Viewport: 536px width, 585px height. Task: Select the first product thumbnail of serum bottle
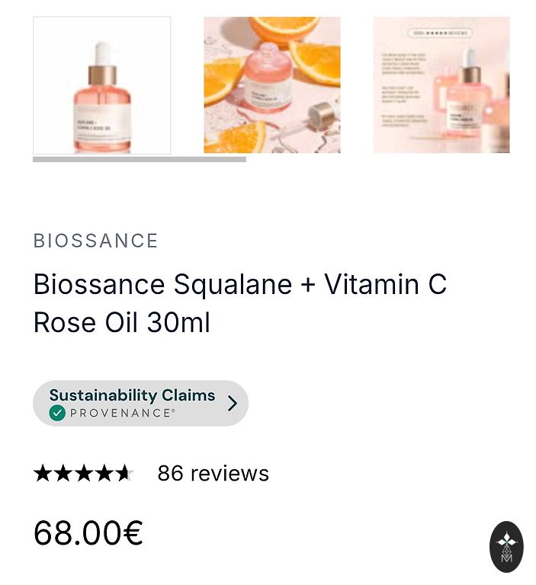[x=102, y=85]
